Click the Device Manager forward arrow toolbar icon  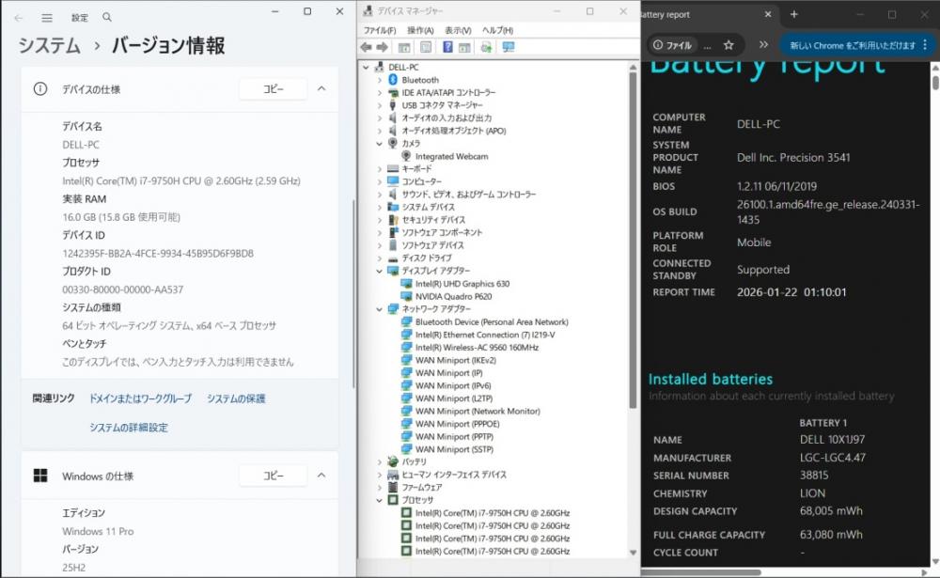(382, 47)
